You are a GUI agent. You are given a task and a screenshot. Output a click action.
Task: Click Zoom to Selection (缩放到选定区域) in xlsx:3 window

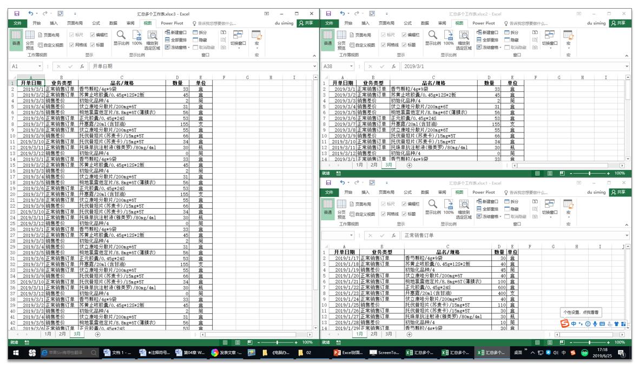click(x=152, y=39)
